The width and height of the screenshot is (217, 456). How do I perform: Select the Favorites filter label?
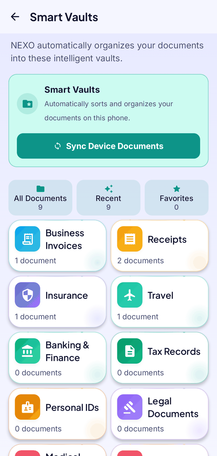click(x=177, y=198)
